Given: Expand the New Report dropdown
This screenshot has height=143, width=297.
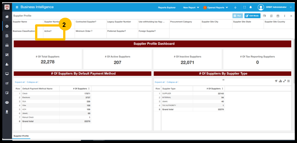Looking at the screenshot, I should 191,8.
